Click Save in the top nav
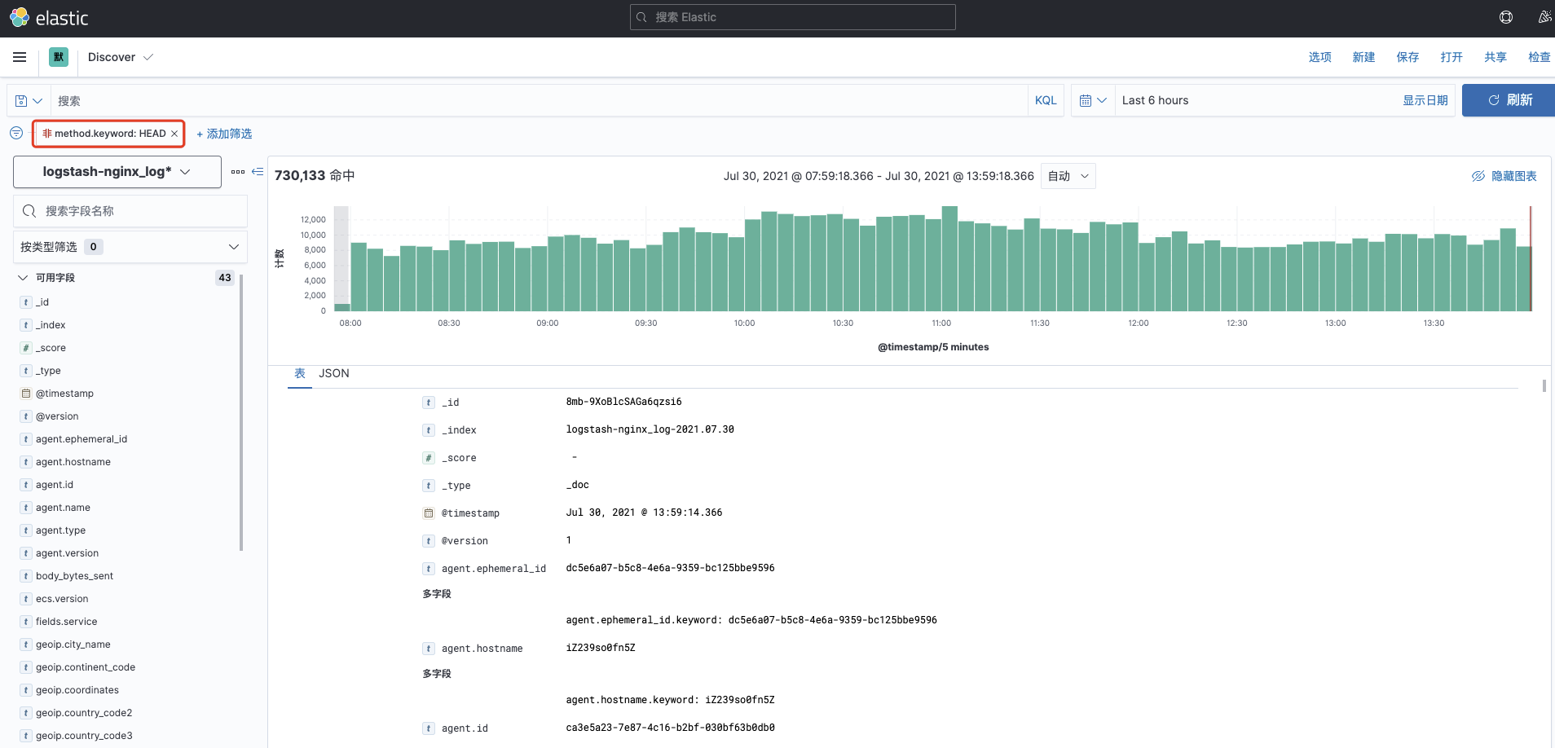 (x=1407, y=57)
